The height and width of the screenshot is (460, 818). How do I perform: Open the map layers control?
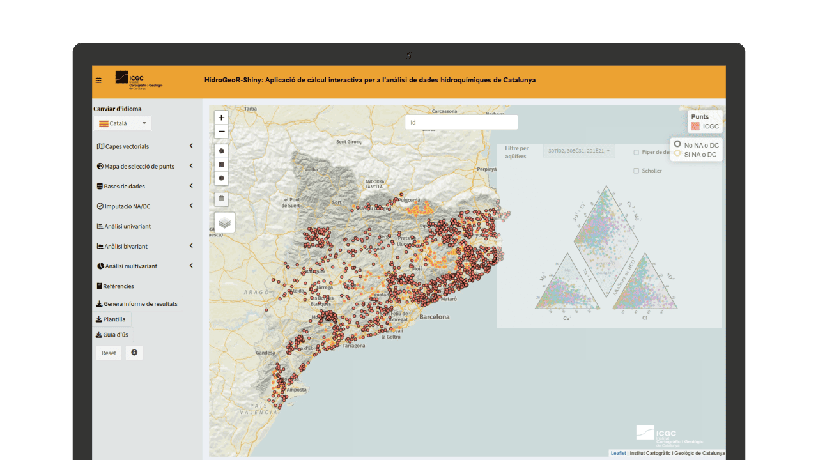click(x=224, y=222)
